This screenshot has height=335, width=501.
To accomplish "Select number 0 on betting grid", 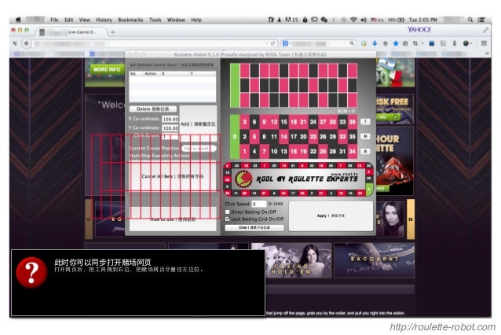I will 235,137.
